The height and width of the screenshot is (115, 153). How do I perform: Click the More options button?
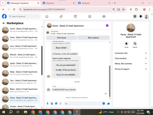93,38
